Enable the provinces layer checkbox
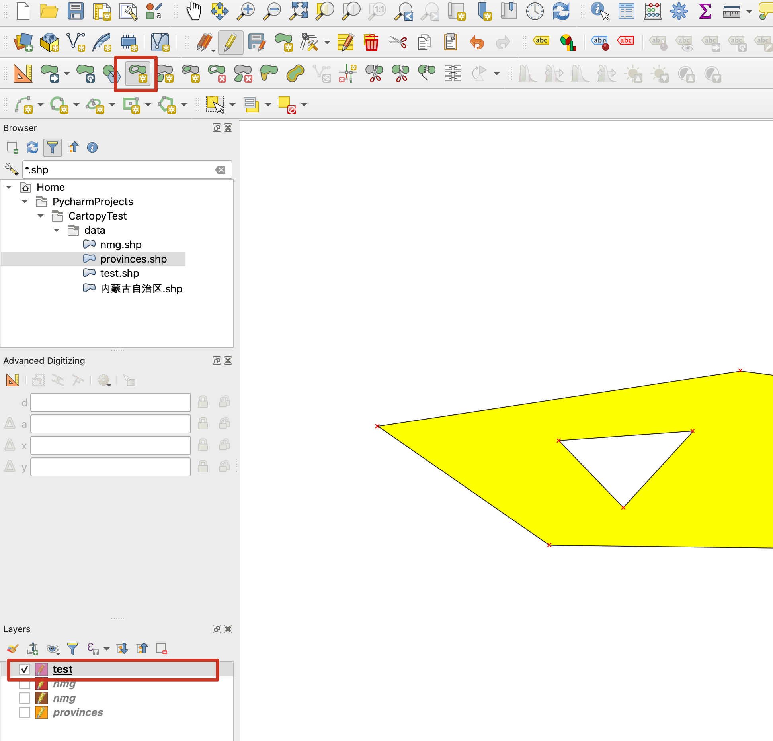Viewport: 773px width, 741px height. click(x=25, y=712)
